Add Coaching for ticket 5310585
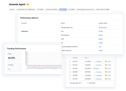This screenshot has width=126, height=91. point(99,75)
